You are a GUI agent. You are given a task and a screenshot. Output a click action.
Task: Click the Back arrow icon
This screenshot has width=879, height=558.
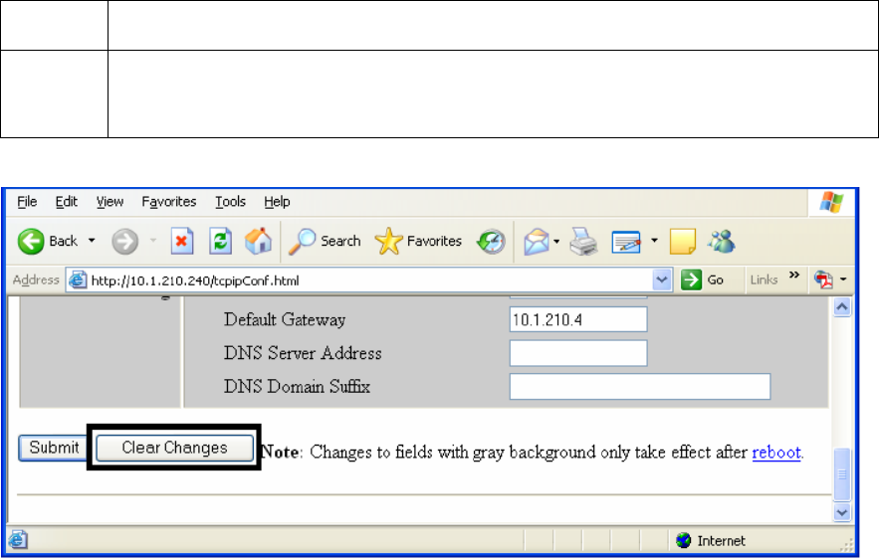(x=31, y=242)
